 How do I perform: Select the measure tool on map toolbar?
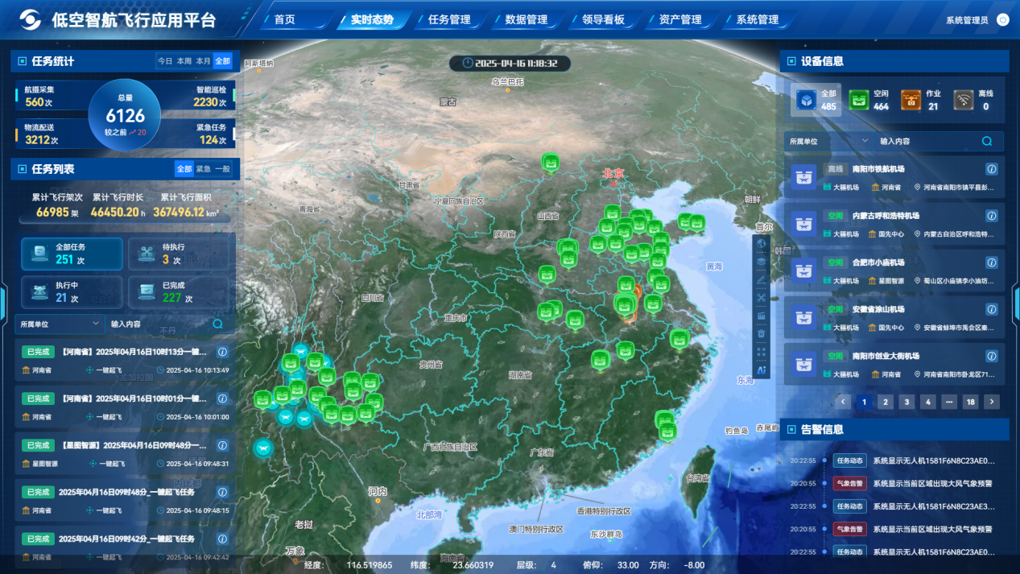point(761,278)
